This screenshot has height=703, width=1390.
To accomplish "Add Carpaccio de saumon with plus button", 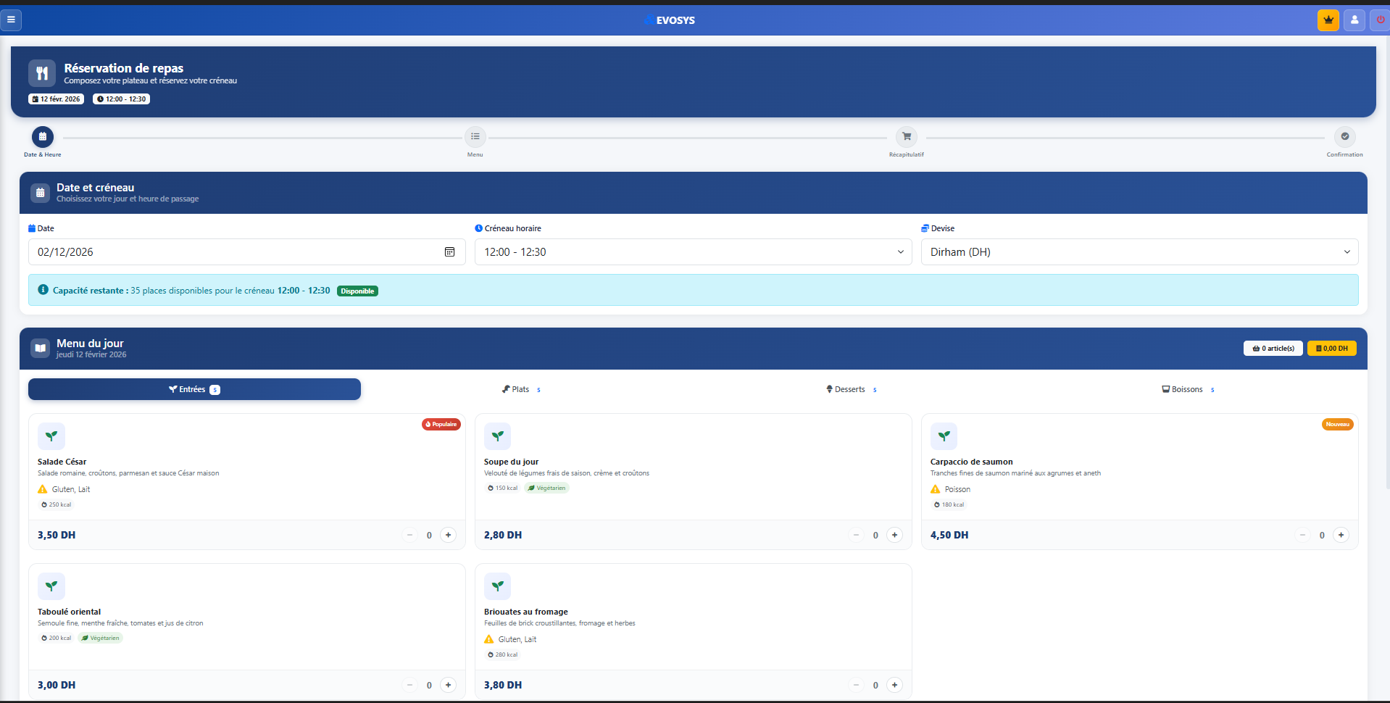I will 1341,536.
